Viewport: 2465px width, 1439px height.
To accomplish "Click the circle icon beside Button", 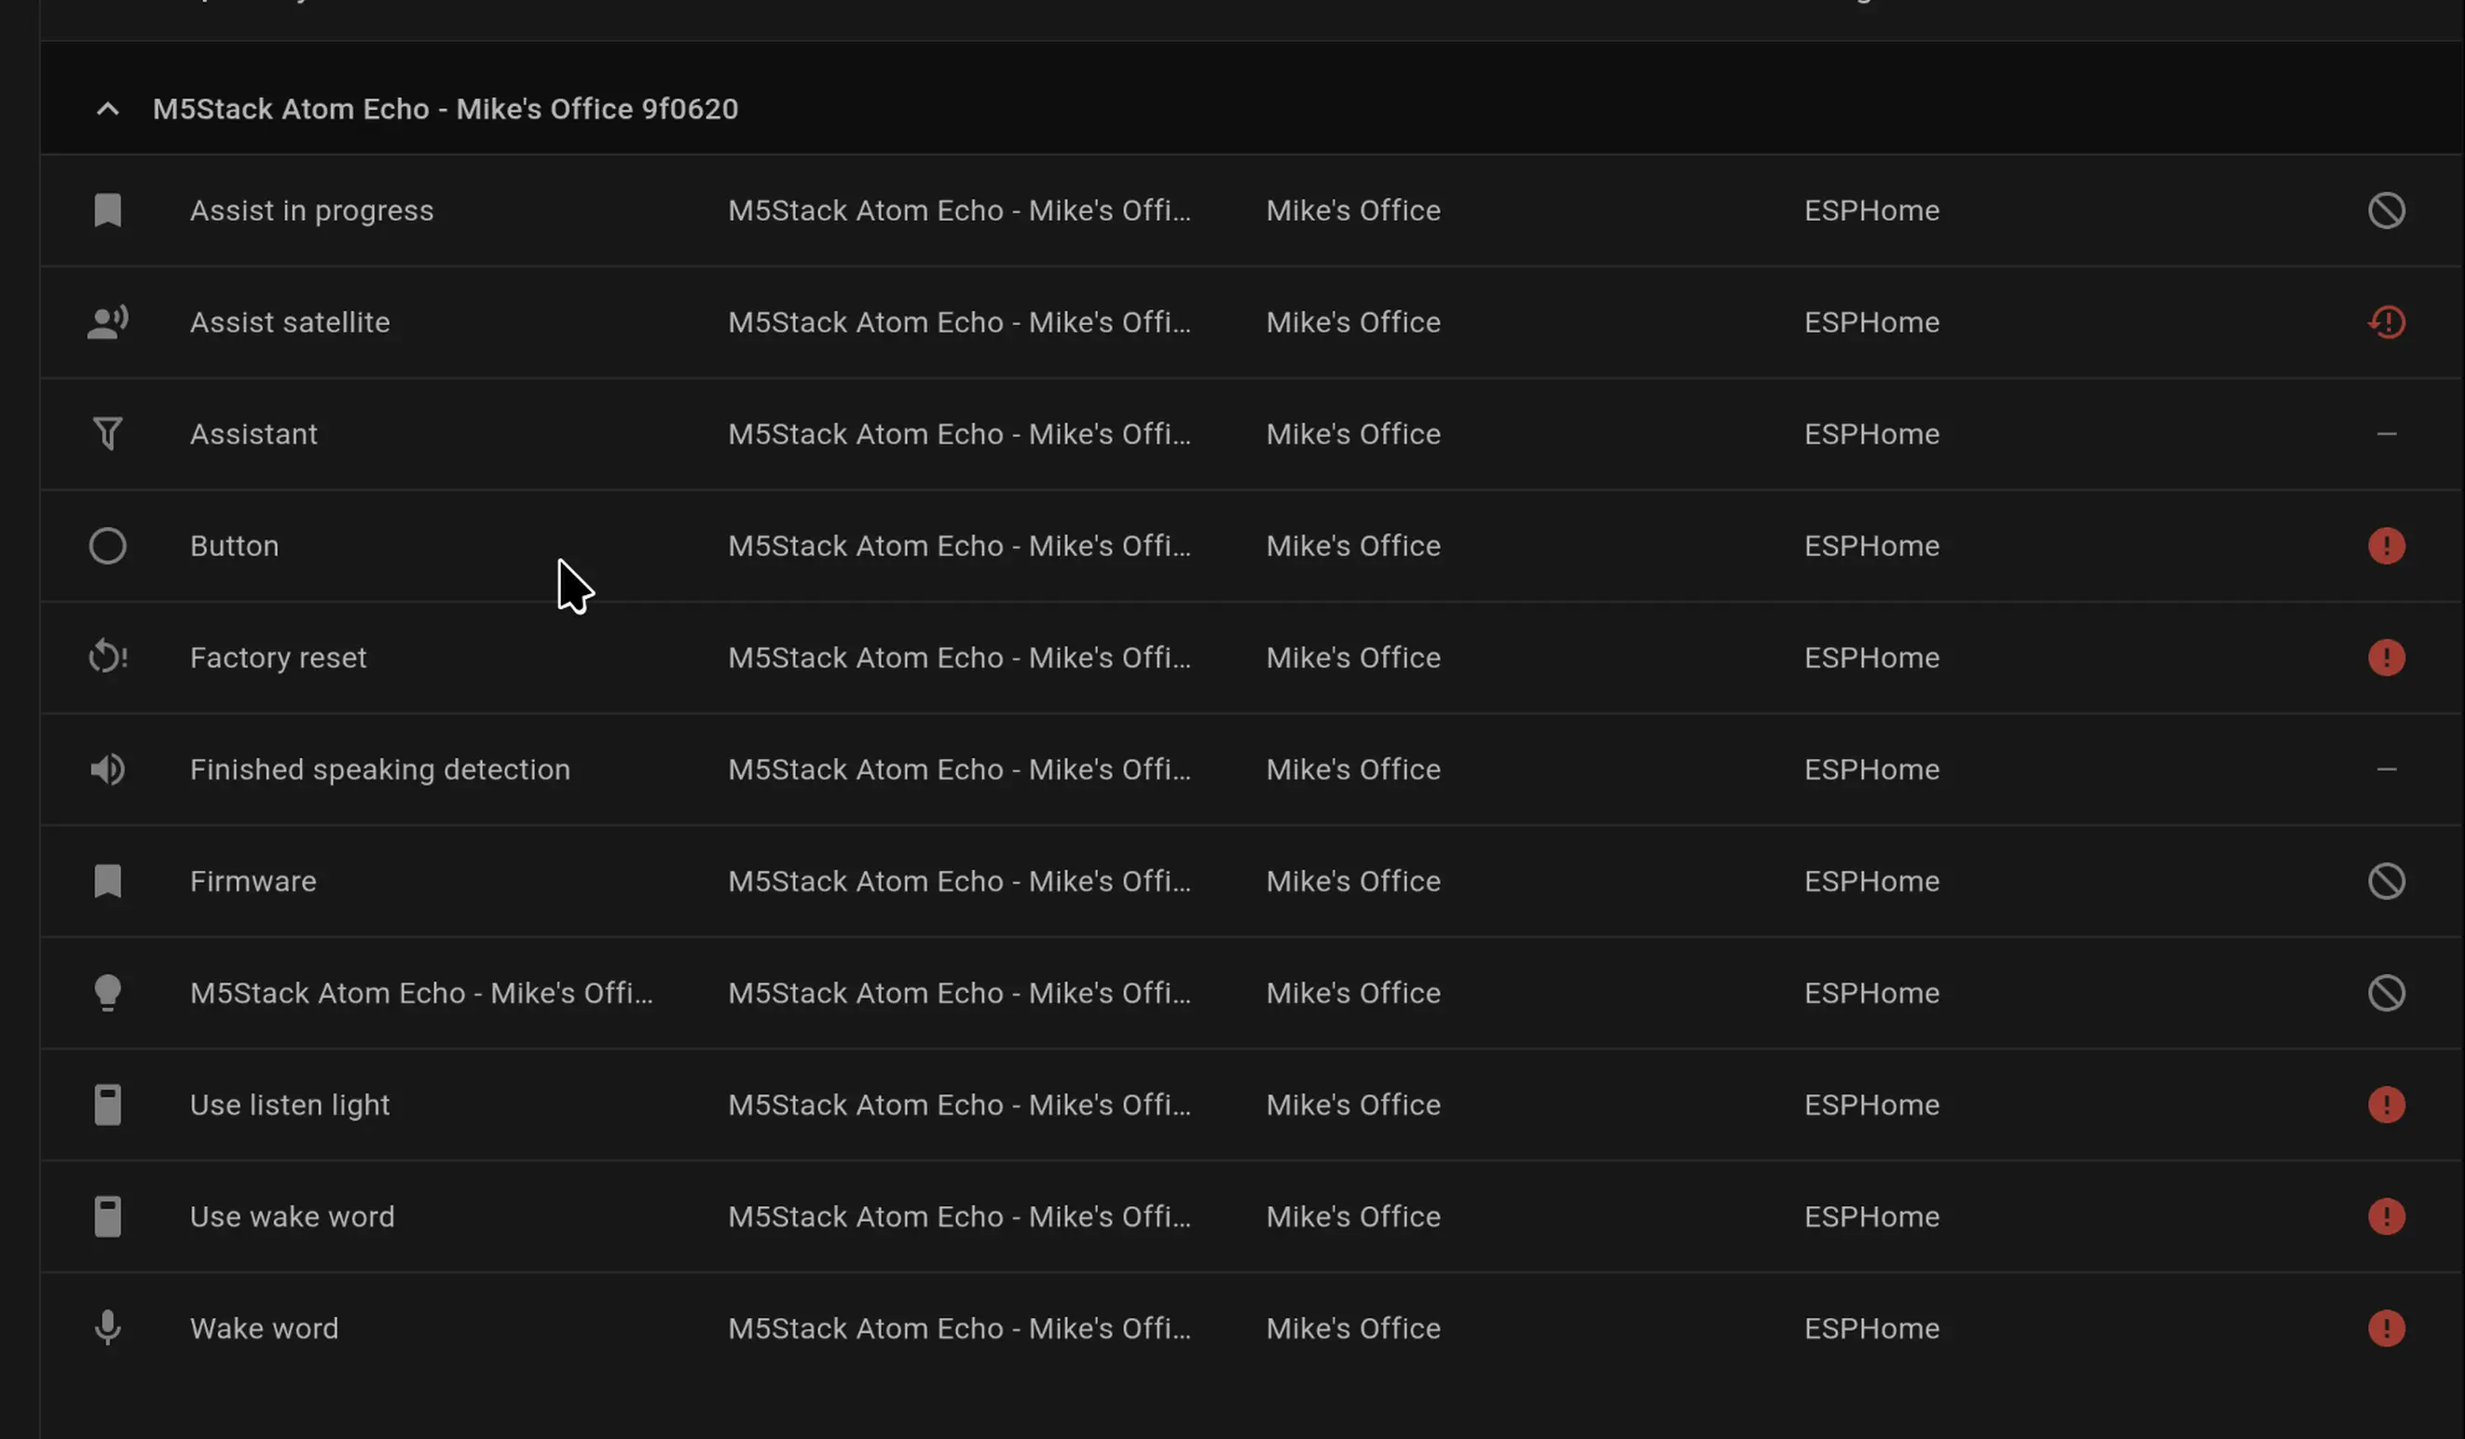I will coord(107,546).
